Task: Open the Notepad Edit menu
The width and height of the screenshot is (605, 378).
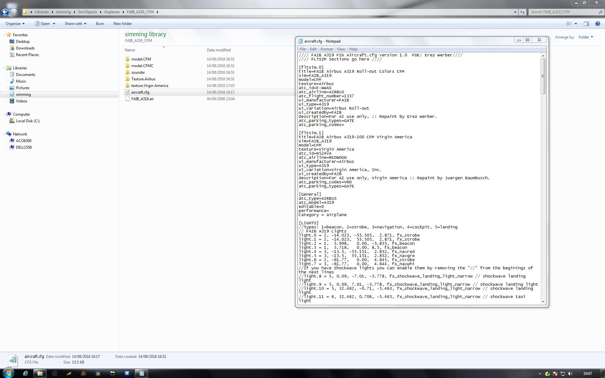Action: point(313,49)
